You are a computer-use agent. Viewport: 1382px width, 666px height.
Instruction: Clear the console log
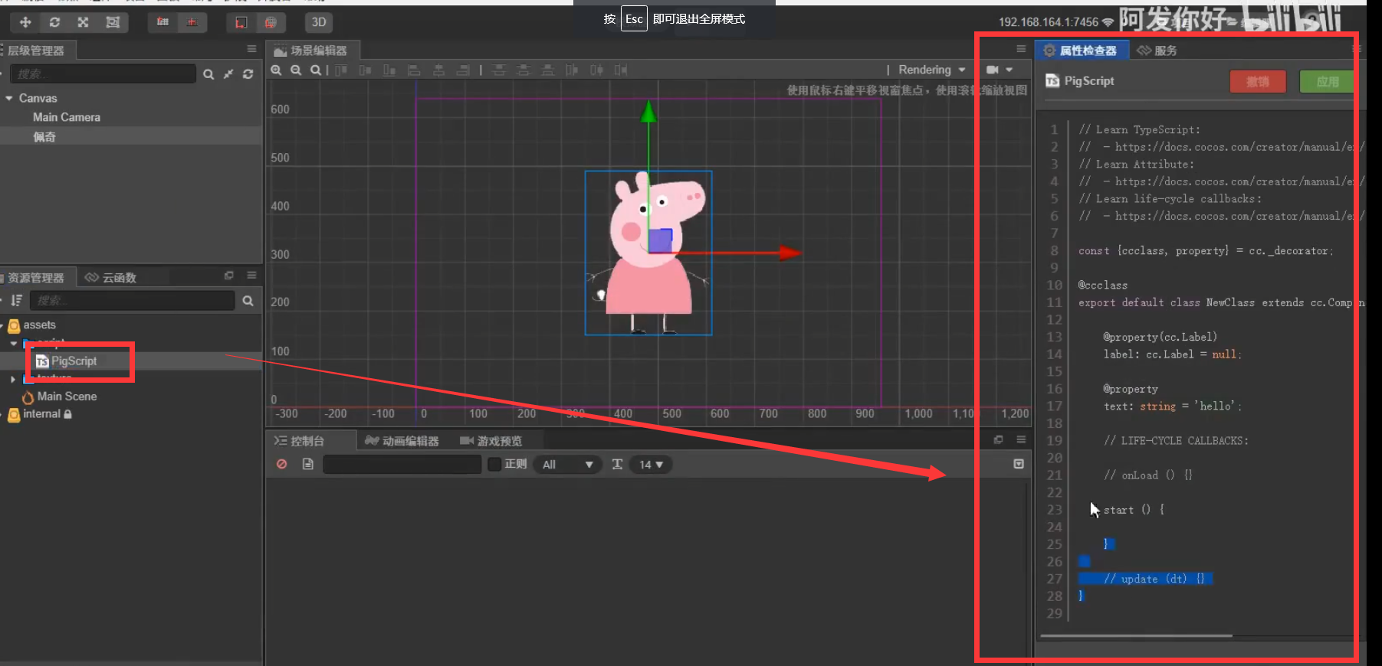(282, 464)
